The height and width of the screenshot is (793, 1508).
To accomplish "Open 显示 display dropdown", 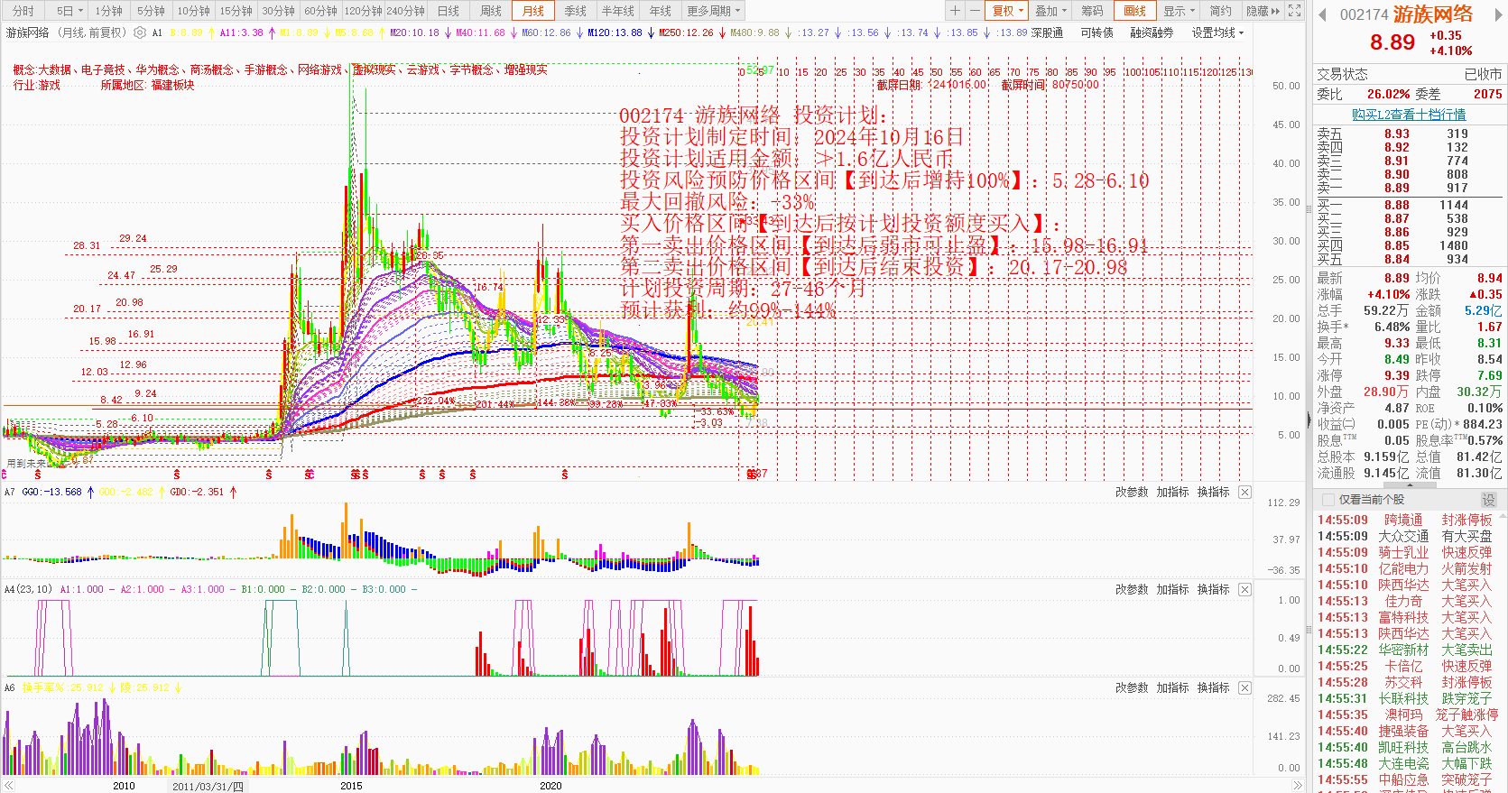I will 1179,11.
